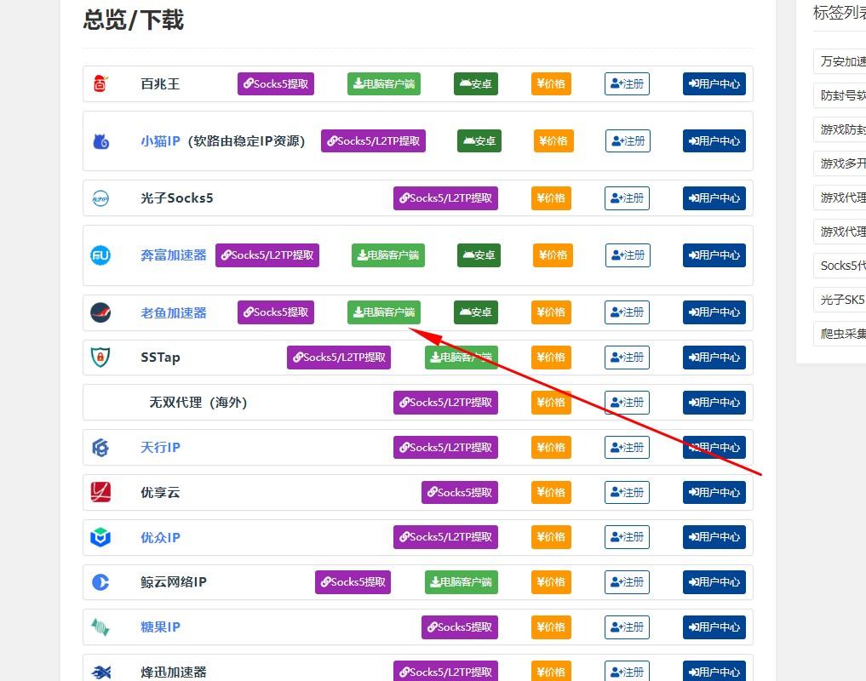View 价格 for 老鱼加速器
The width and height of the screenshot is (866, 681).
pyautogui.click(x=551, y=312)
